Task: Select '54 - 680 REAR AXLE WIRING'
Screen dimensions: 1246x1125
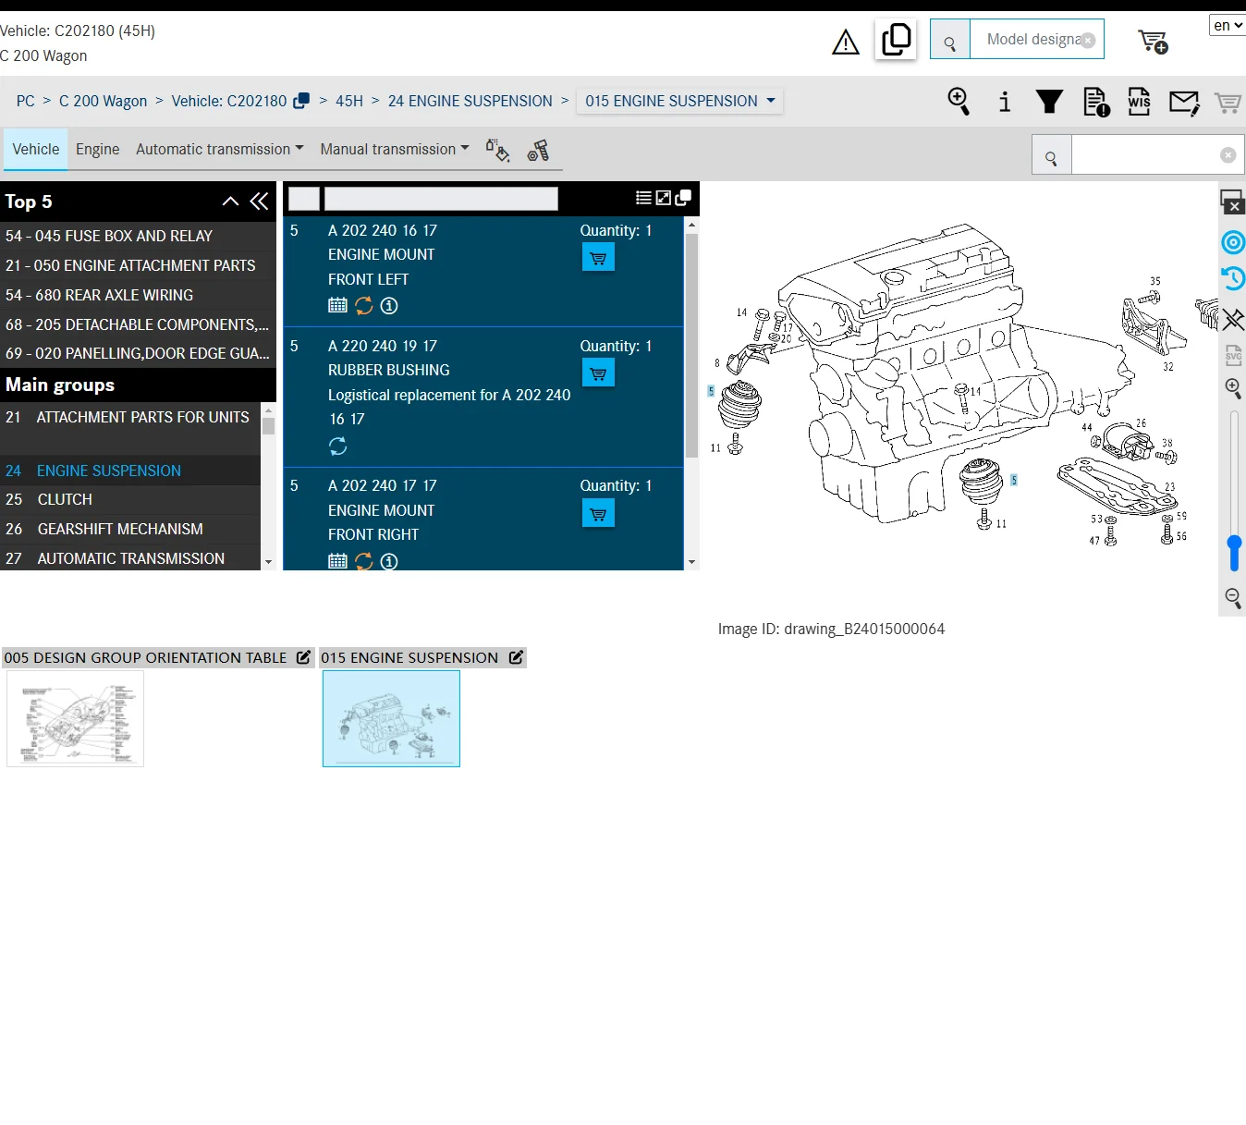Action: click(138, 295)
